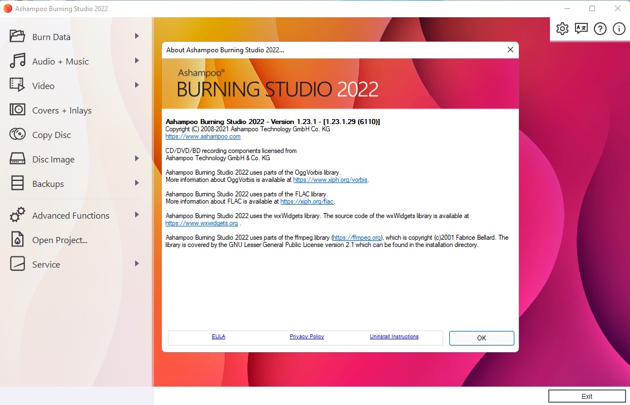The width and height of the screenshot is (630, 405).
Task: Confirm the About dialog with OK
Action: (x=482, y=338)
